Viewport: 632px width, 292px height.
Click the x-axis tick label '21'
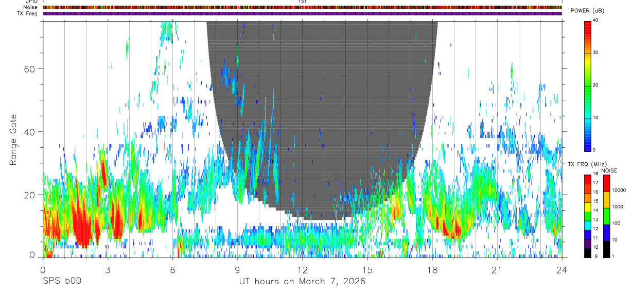[497, 269]
